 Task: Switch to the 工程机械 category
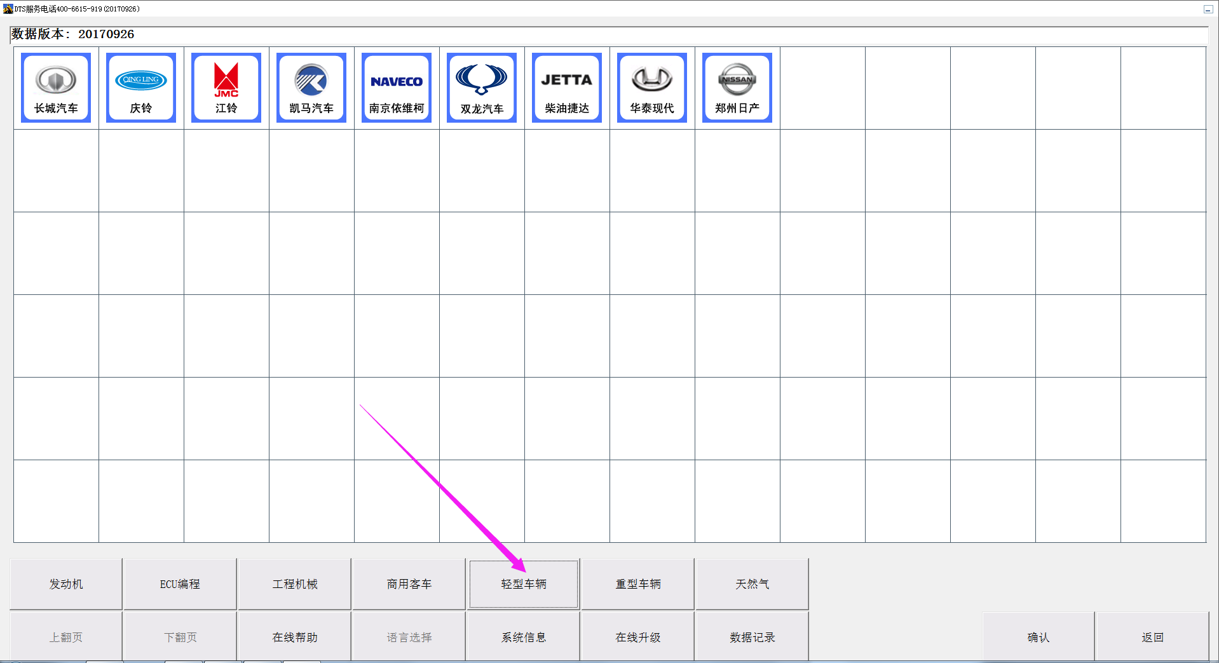295,584
